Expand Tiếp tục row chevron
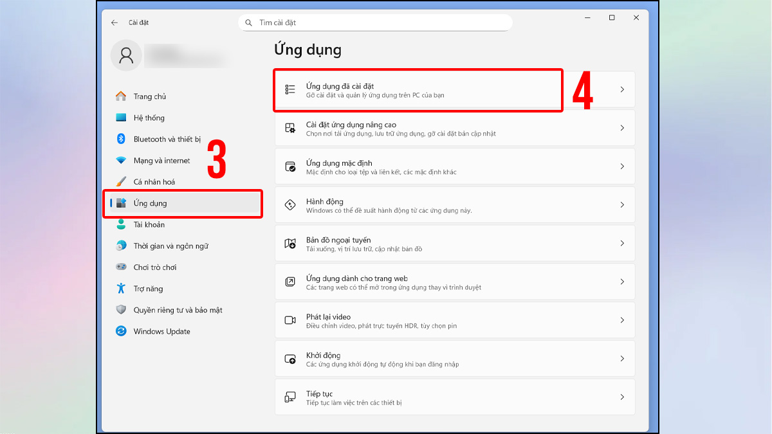Image resolution: width=772 pixels, height=434 pixels. point(622,397)
